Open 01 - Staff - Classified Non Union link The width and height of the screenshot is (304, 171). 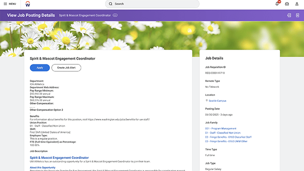(x=223, y=133)
